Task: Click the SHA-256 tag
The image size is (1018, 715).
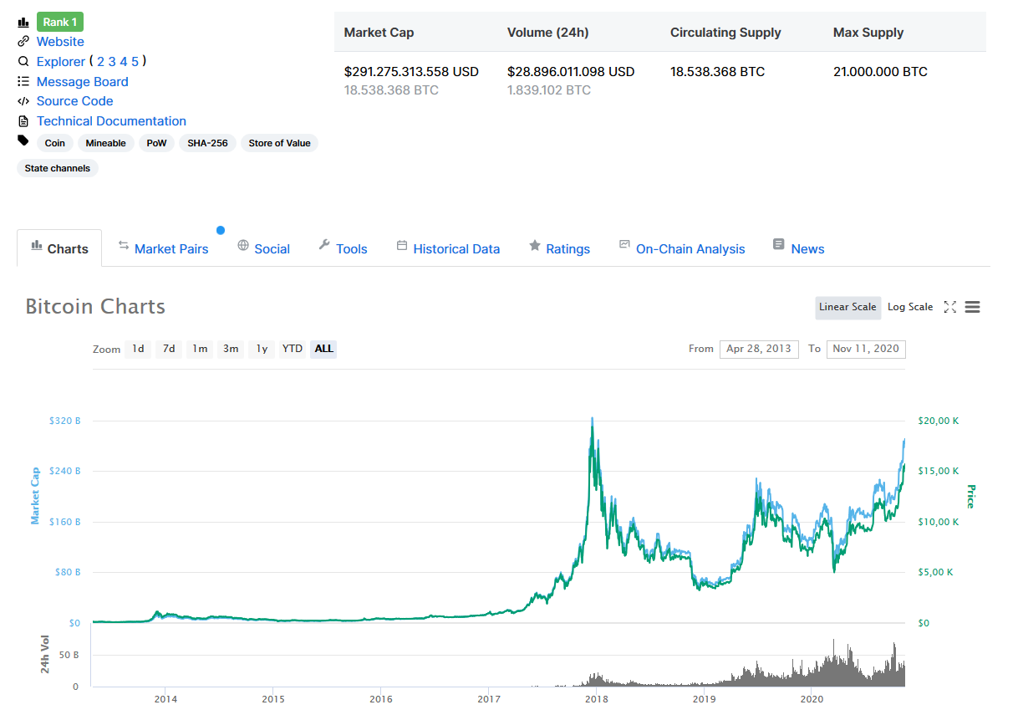Action: coord(207,143)
